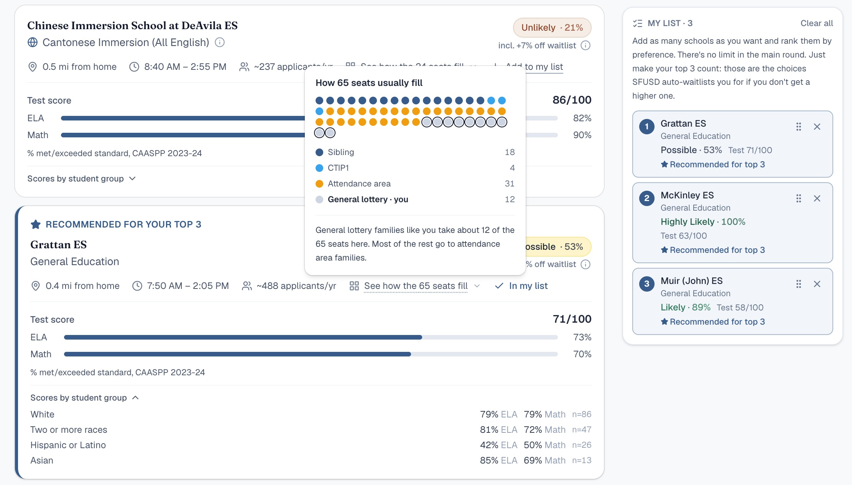
Task: Click the Asian student group row
Action: (311, 460)
